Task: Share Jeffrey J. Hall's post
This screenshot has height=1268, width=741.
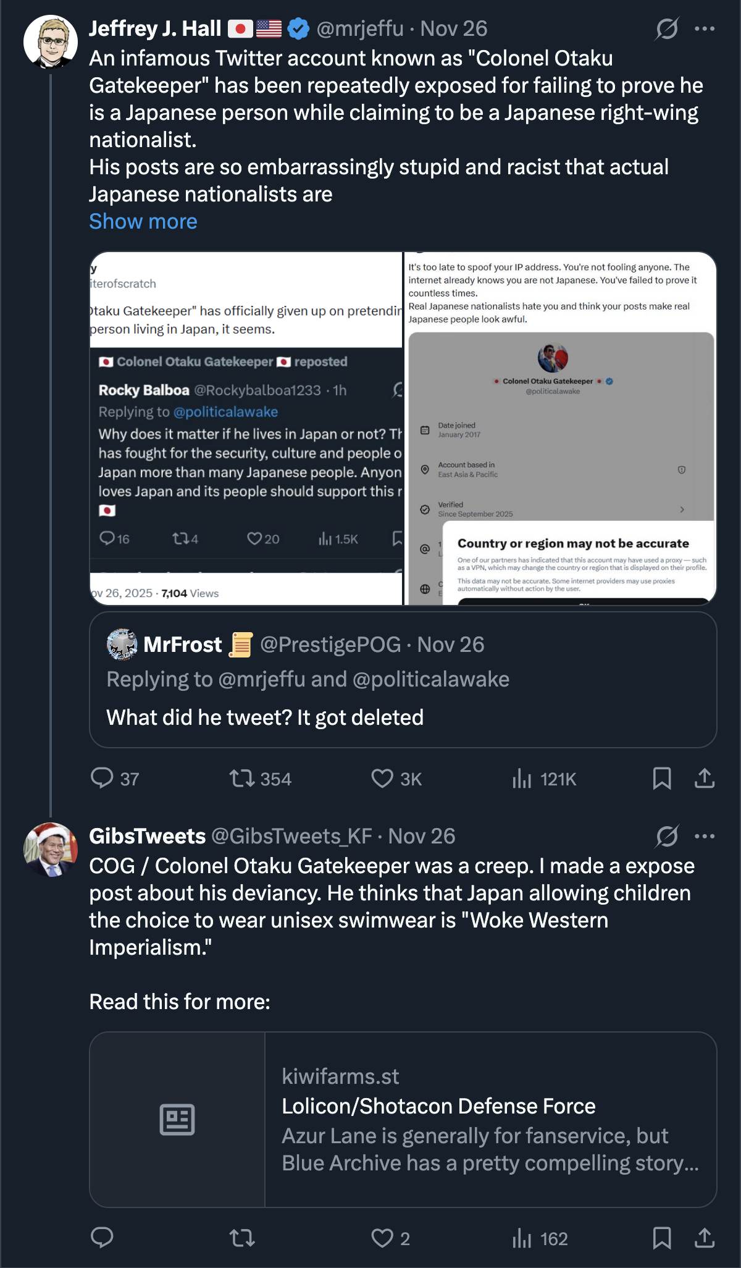Action: click(705, 778)
